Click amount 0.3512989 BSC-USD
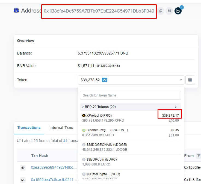This screenshot has height=184, width=201. click(98, 135)
